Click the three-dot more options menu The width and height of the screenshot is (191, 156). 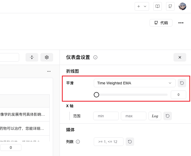[x=181, y=23]
